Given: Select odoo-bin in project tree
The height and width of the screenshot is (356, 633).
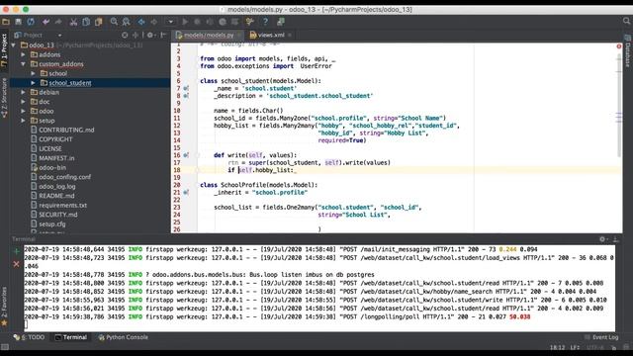Looking at the screenshot, I should tap(48, 167).
